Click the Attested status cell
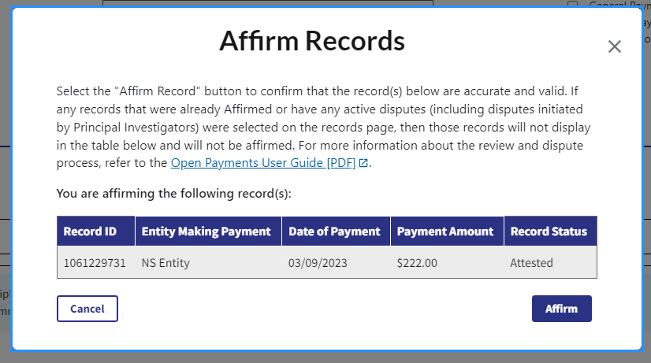The image size is (651, 363). tap(531, 263)
